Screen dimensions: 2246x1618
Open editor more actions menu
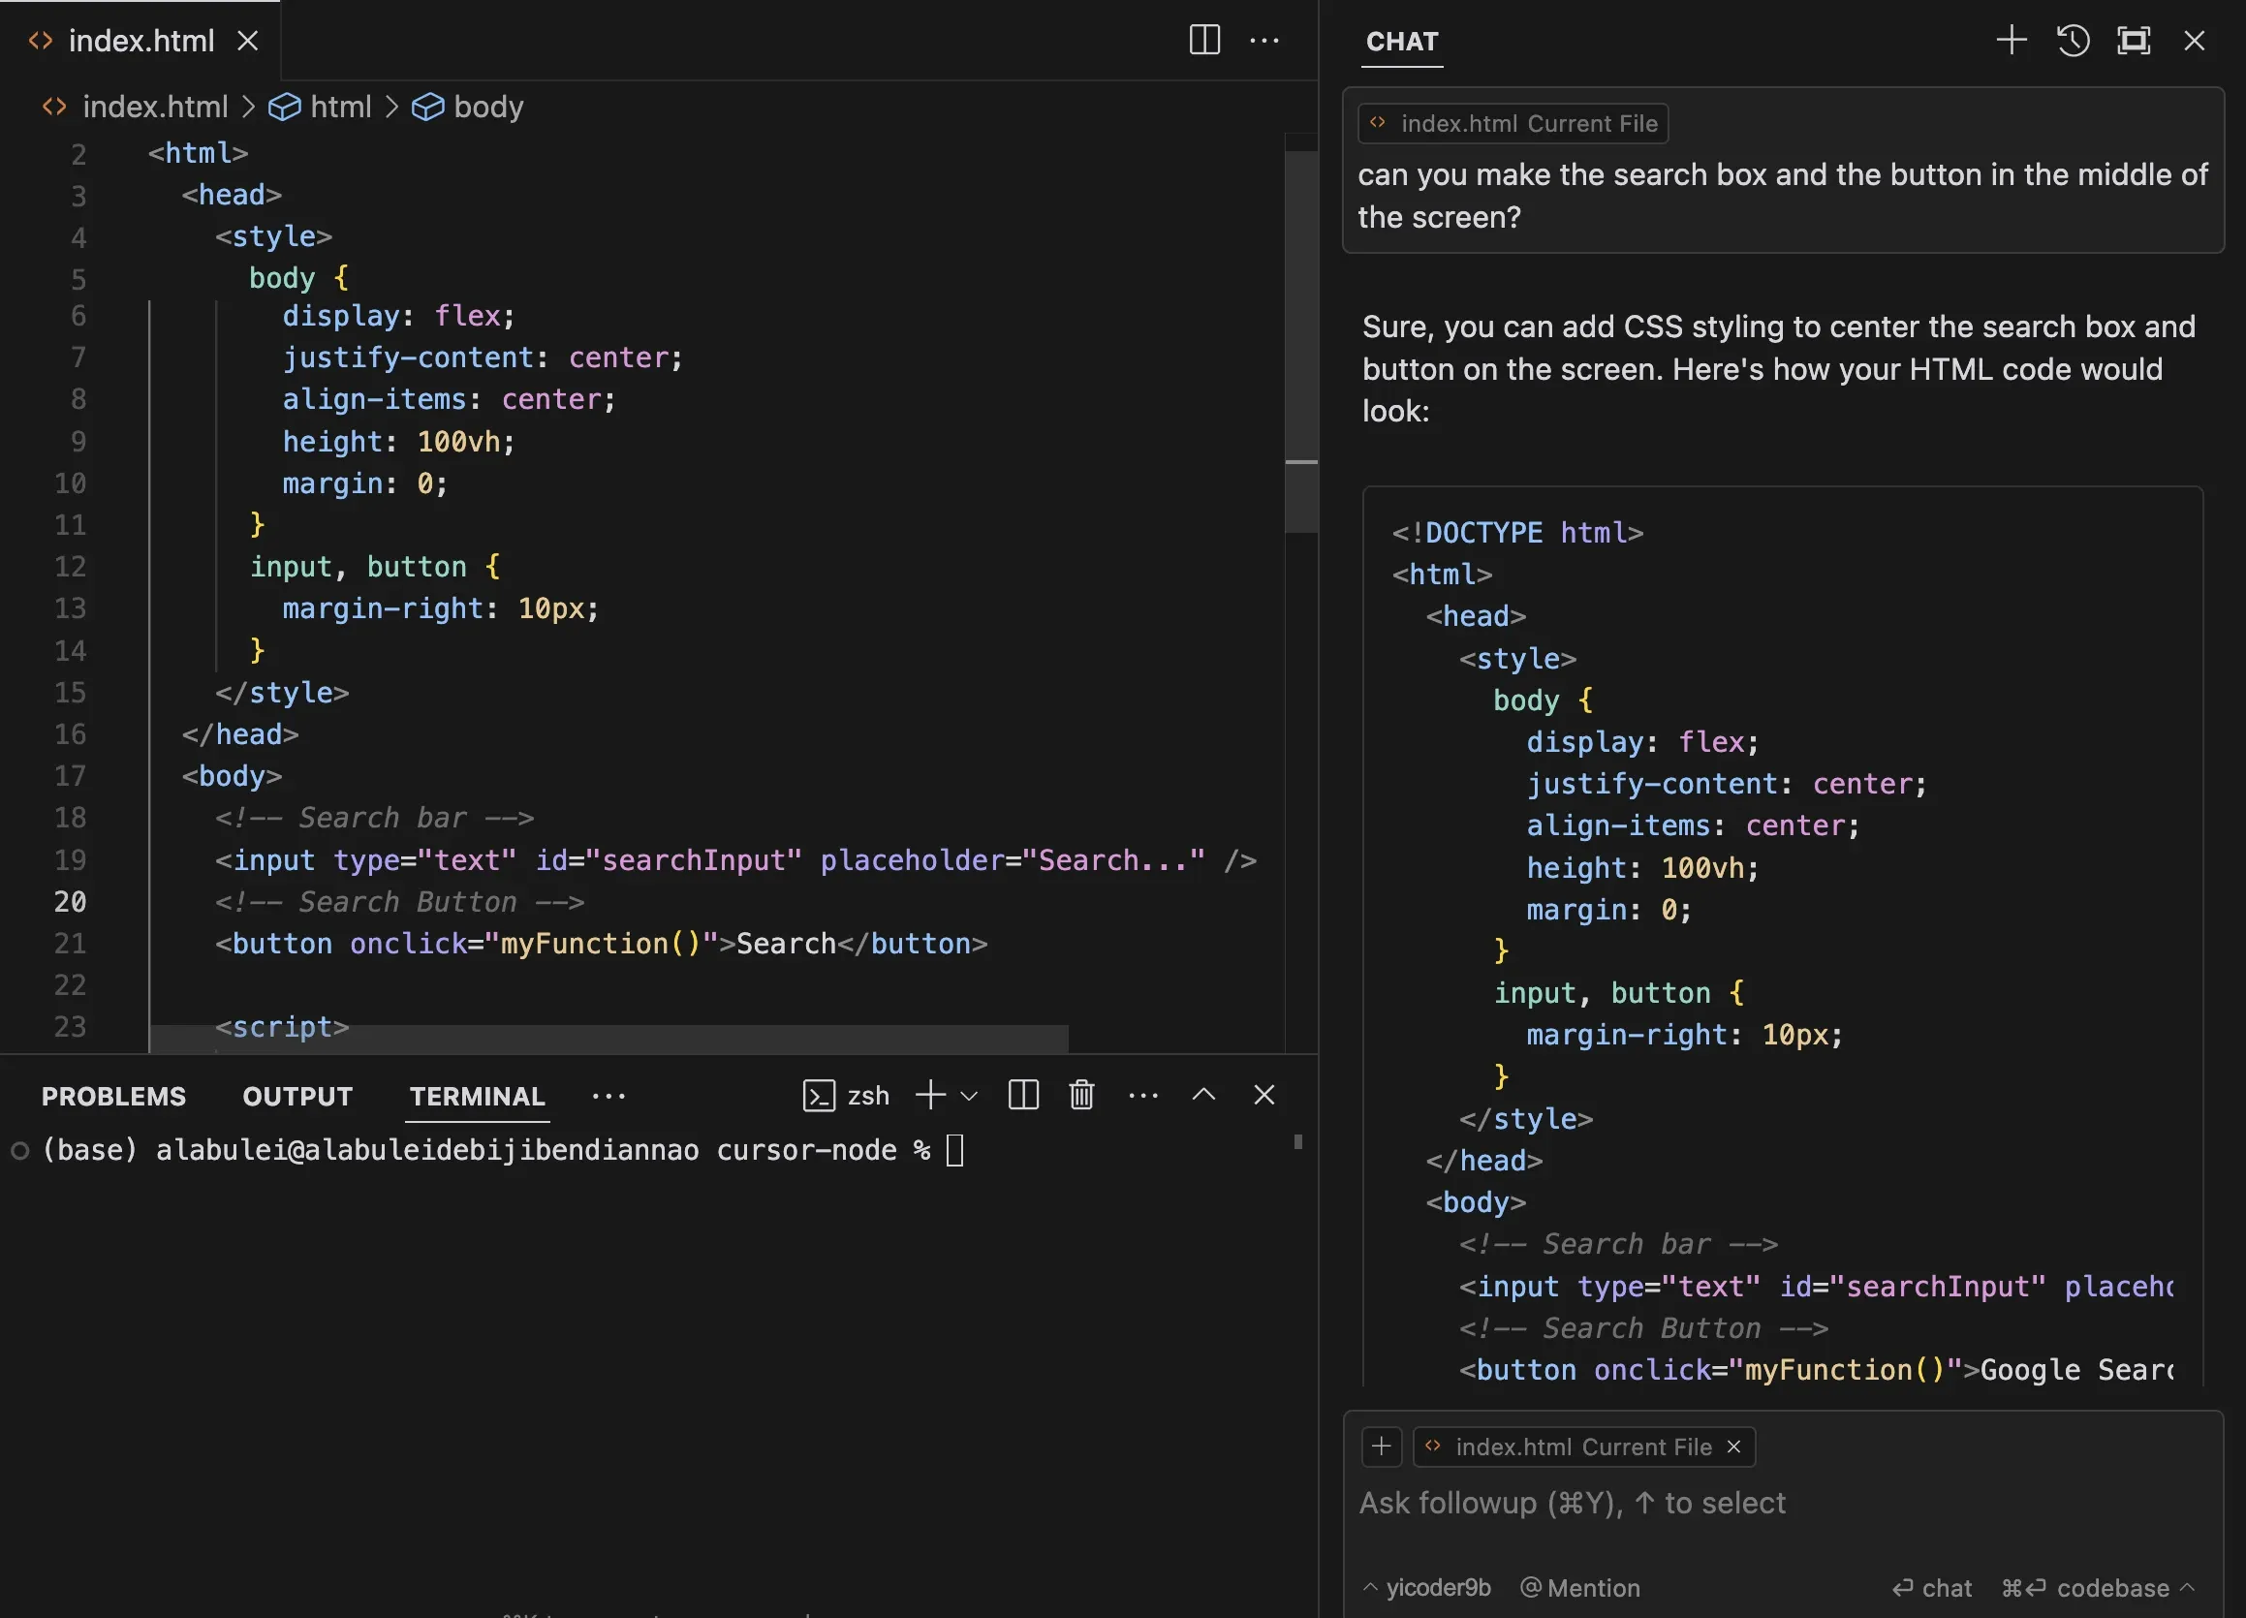[x=1264, y=41]
